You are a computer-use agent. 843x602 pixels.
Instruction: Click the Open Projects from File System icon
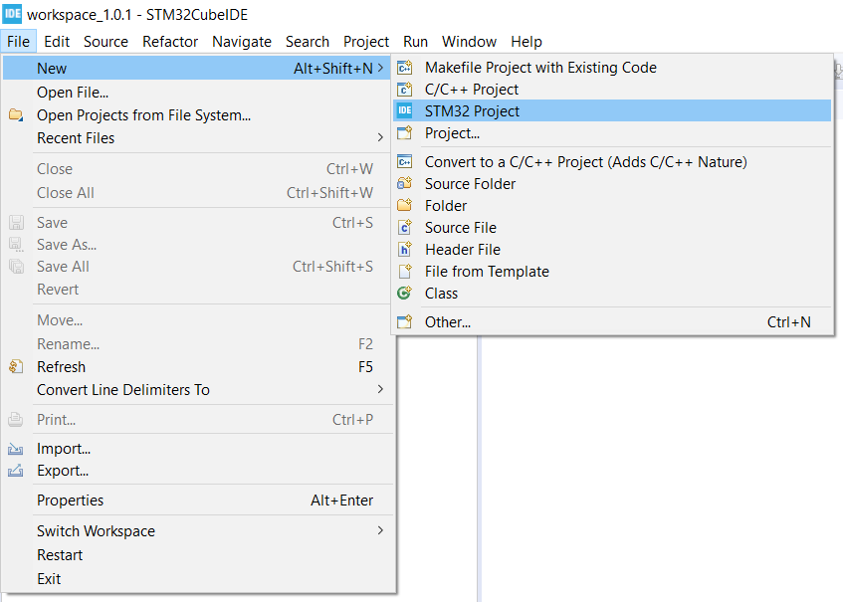(x=16, y=115)
